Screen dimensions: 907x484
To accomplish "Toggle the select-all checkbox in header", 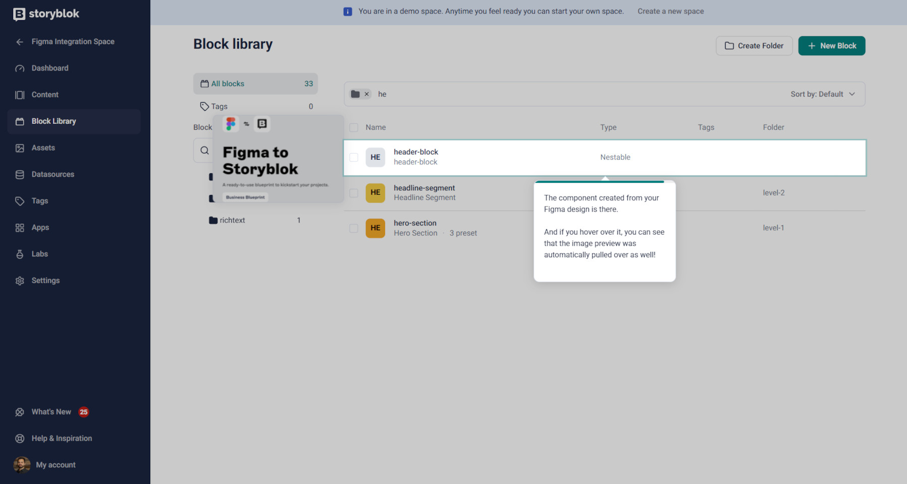I will [354, 127].
